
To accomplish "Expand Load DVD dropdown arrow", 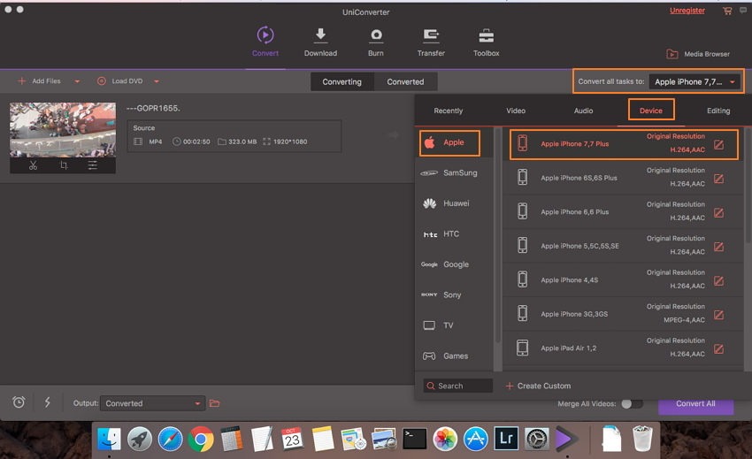I will pos(157,81).
